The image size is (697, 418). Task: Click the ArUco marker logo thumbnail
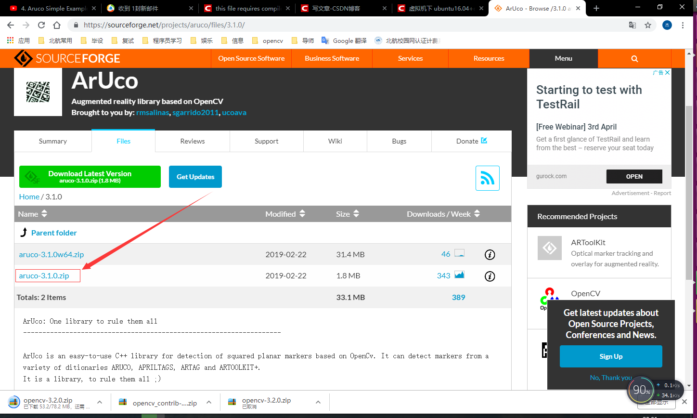coord(38,91)
